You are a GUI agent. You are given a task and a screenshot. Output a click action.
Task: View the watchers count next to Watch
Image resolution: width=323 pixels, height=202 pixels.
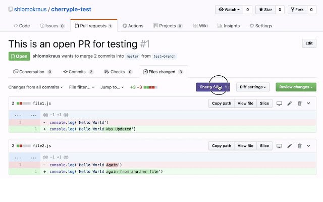pyautogui.click(x=248, y=10)
